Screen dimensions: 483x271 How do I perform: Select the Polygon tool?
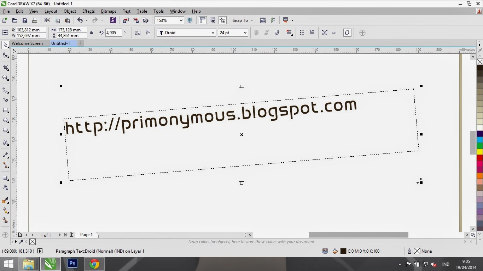5,130
